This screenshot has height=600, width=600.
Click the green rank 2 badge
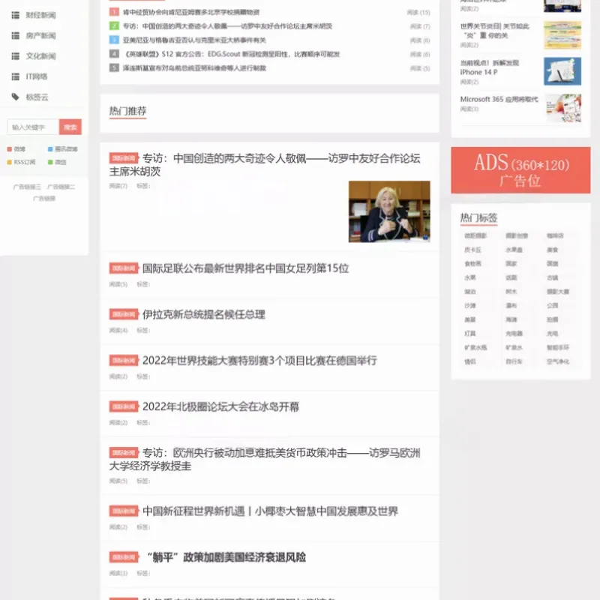[x=114, y=26]
